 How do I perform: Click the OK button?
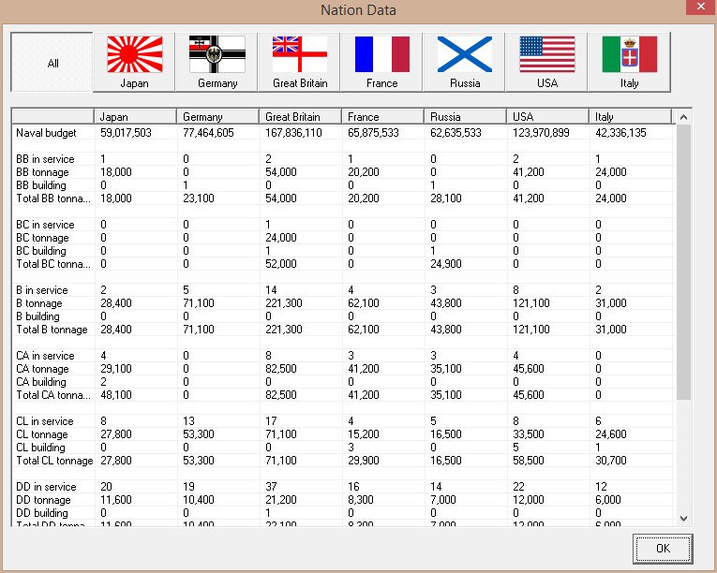click(x=663, y=549)
